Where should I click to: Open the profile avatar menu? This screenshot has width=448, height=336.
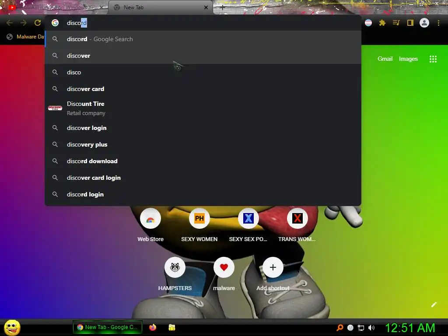tap(424, 23)
